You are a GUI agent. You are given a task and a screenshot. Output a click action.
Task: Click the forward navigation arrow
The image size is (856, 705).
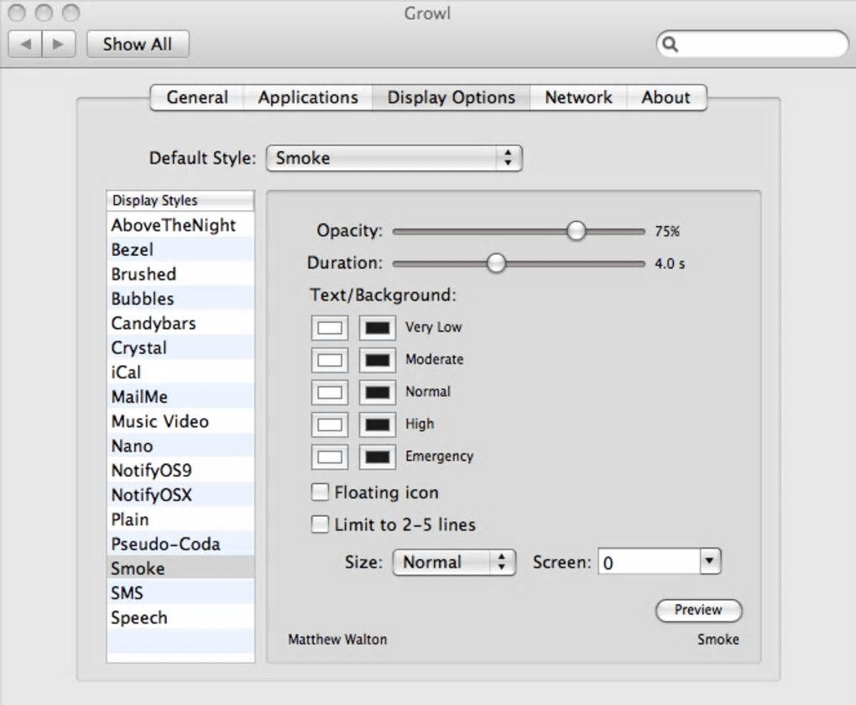coord(58,44)
